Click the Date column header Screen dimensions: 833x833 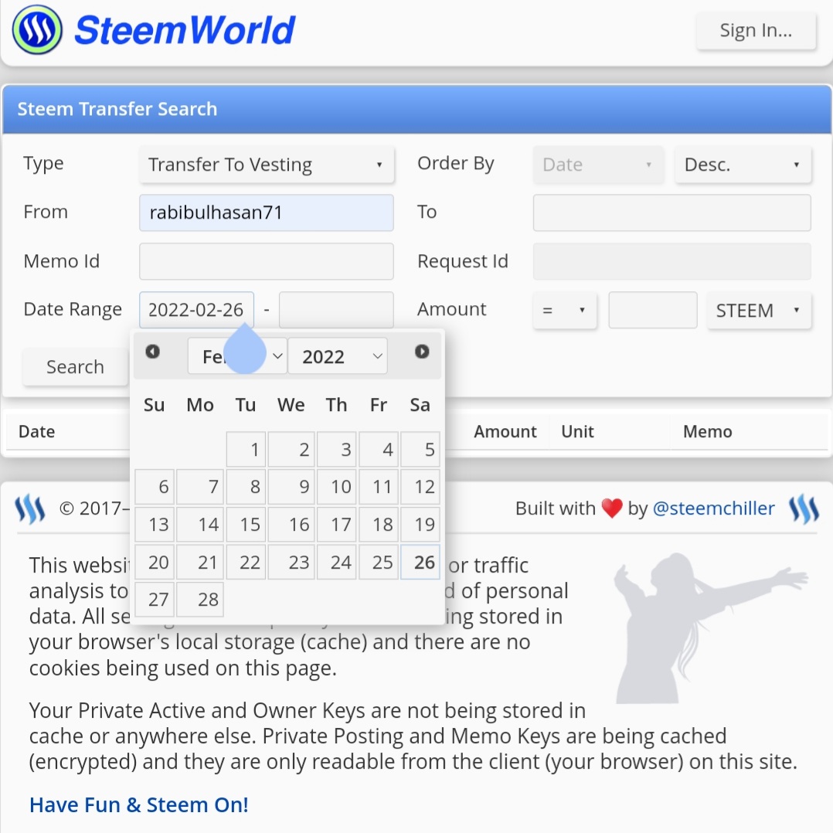point(36,431)
